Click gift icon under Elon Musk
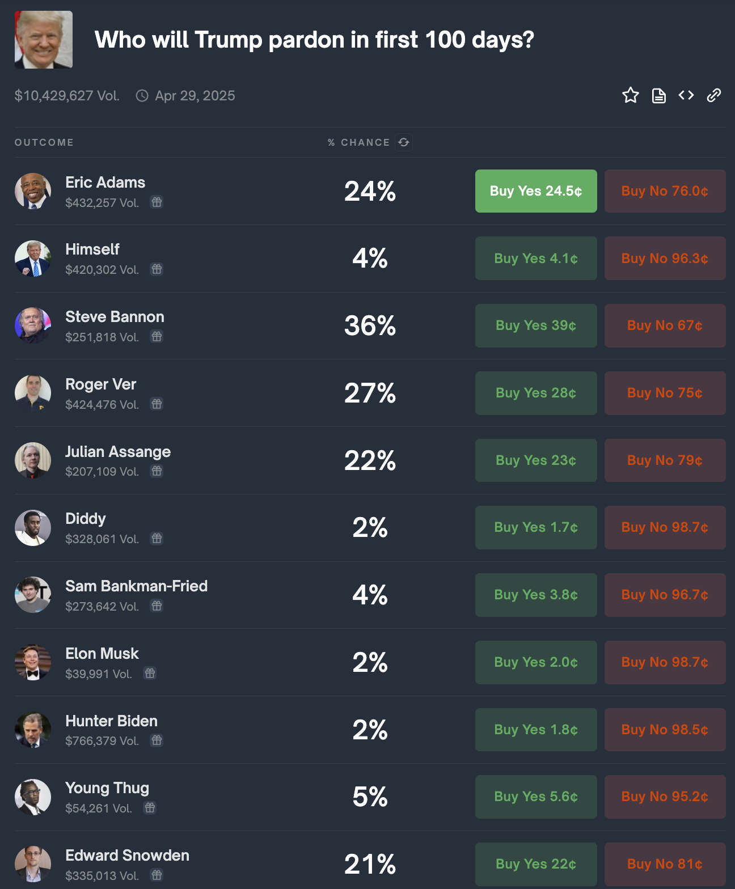 click(x=150, y=673)
